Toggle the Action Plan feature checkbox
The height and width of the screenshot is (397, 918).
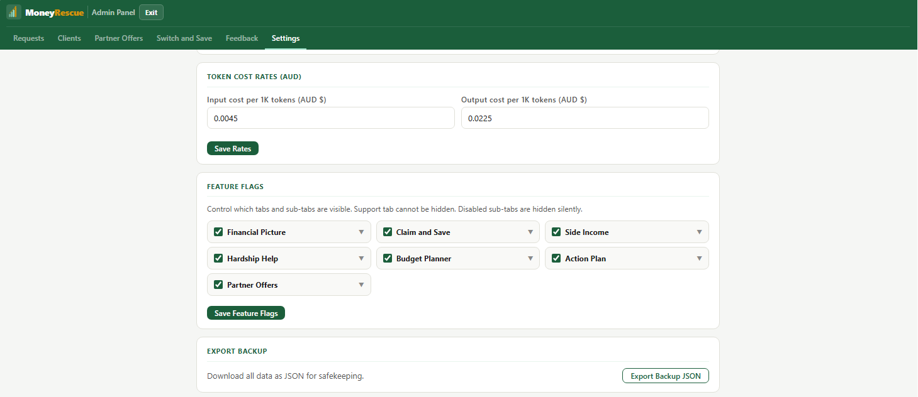[556, 258]
